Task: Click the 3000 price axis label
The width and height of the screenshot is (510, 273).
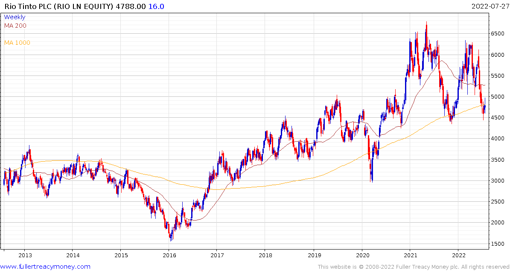Action: 498,181
